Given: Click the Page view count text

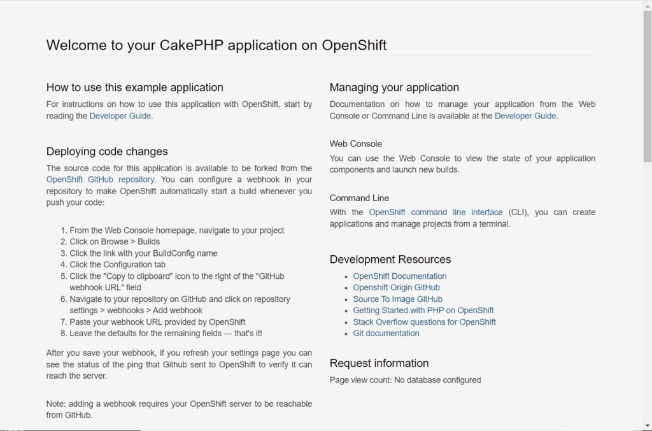Looking at the screenshot, I should tap(405, 379).
